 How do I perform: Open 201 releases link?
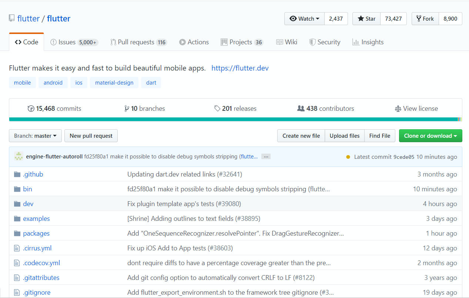click(x=235, y=109)
